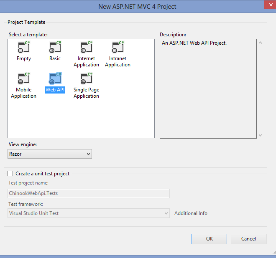
Task: Click the 'Empty' template label
Action: click(24, 58)
